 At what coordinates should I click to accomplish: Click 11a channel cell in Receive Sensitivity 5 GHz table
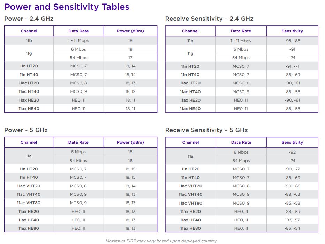[190, 156]
